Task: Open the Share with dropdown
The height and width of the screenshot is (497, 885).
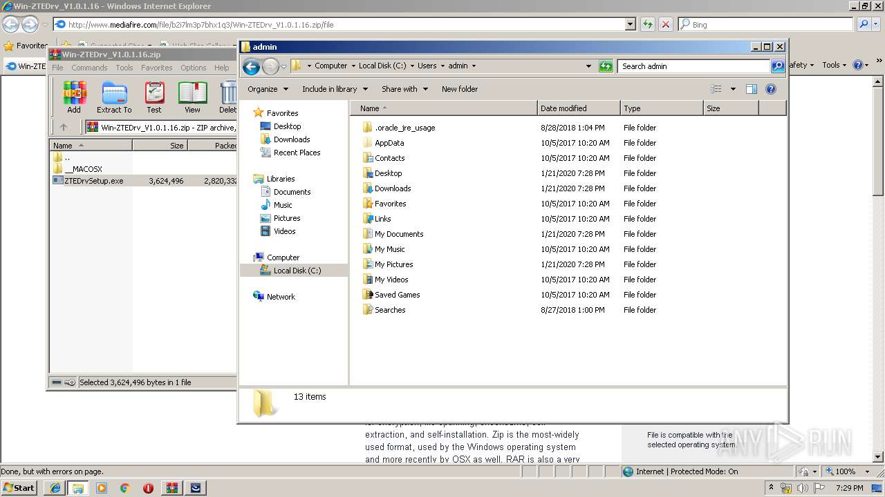Action: click(404, 89)
